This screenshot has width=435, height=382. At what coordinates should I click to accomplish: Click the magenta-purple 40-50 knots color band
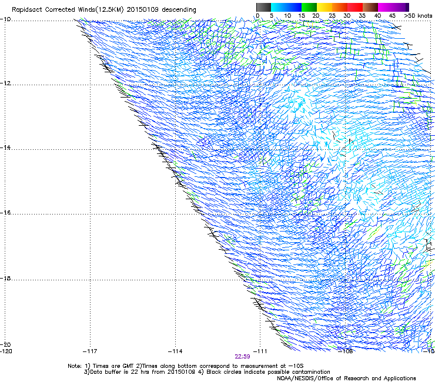tap(393, 7)
